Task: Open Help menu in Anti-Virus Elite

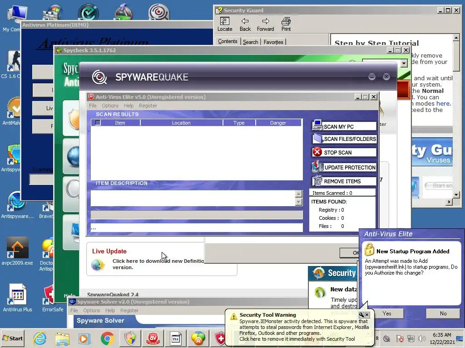Action: pyautogui.click(x=129, y=106)
